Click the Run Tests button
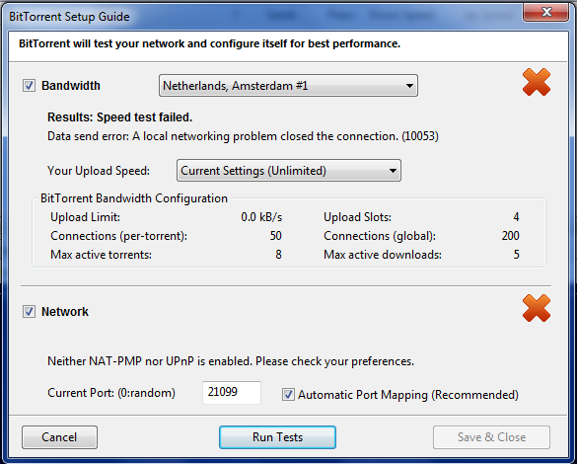577x464 pixels. (277, 437)
